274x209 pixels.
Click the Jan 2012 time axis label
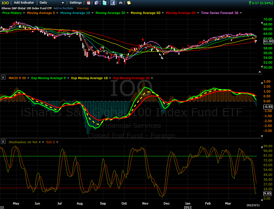(188, 205)
